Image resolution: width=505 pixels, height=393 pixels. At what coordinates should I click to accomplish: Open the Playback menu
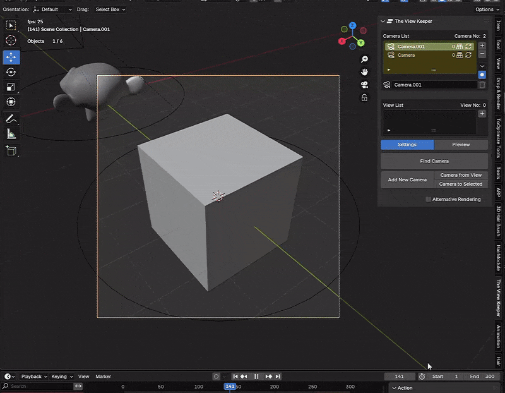pos(34,376)
